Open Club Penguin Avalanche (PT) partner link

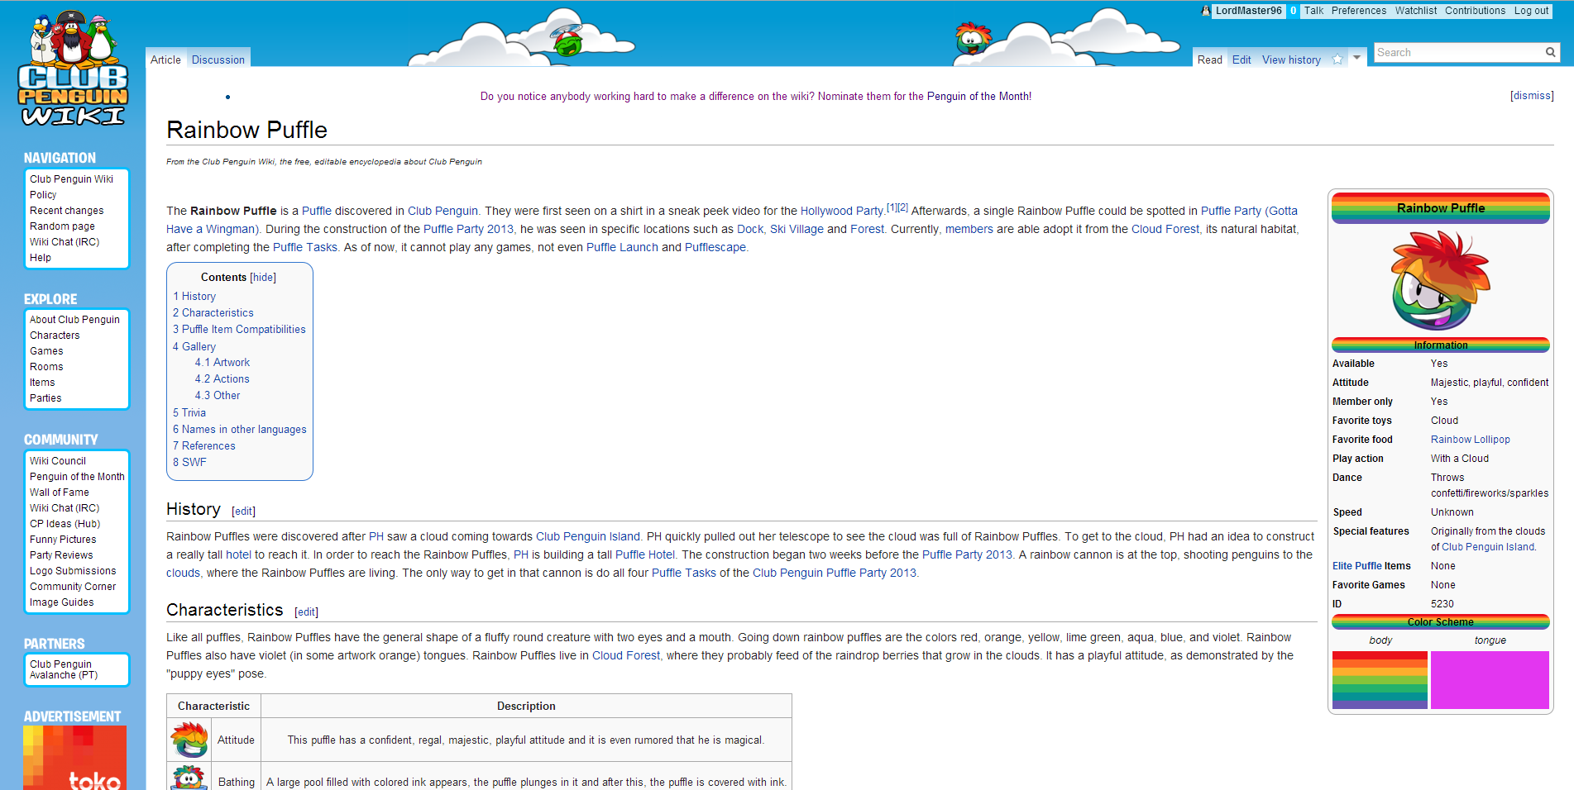point(64,669)
